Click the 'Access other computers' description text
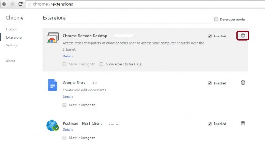The width and height of the screenshot is (265, 147). click(x=133, y=46)
